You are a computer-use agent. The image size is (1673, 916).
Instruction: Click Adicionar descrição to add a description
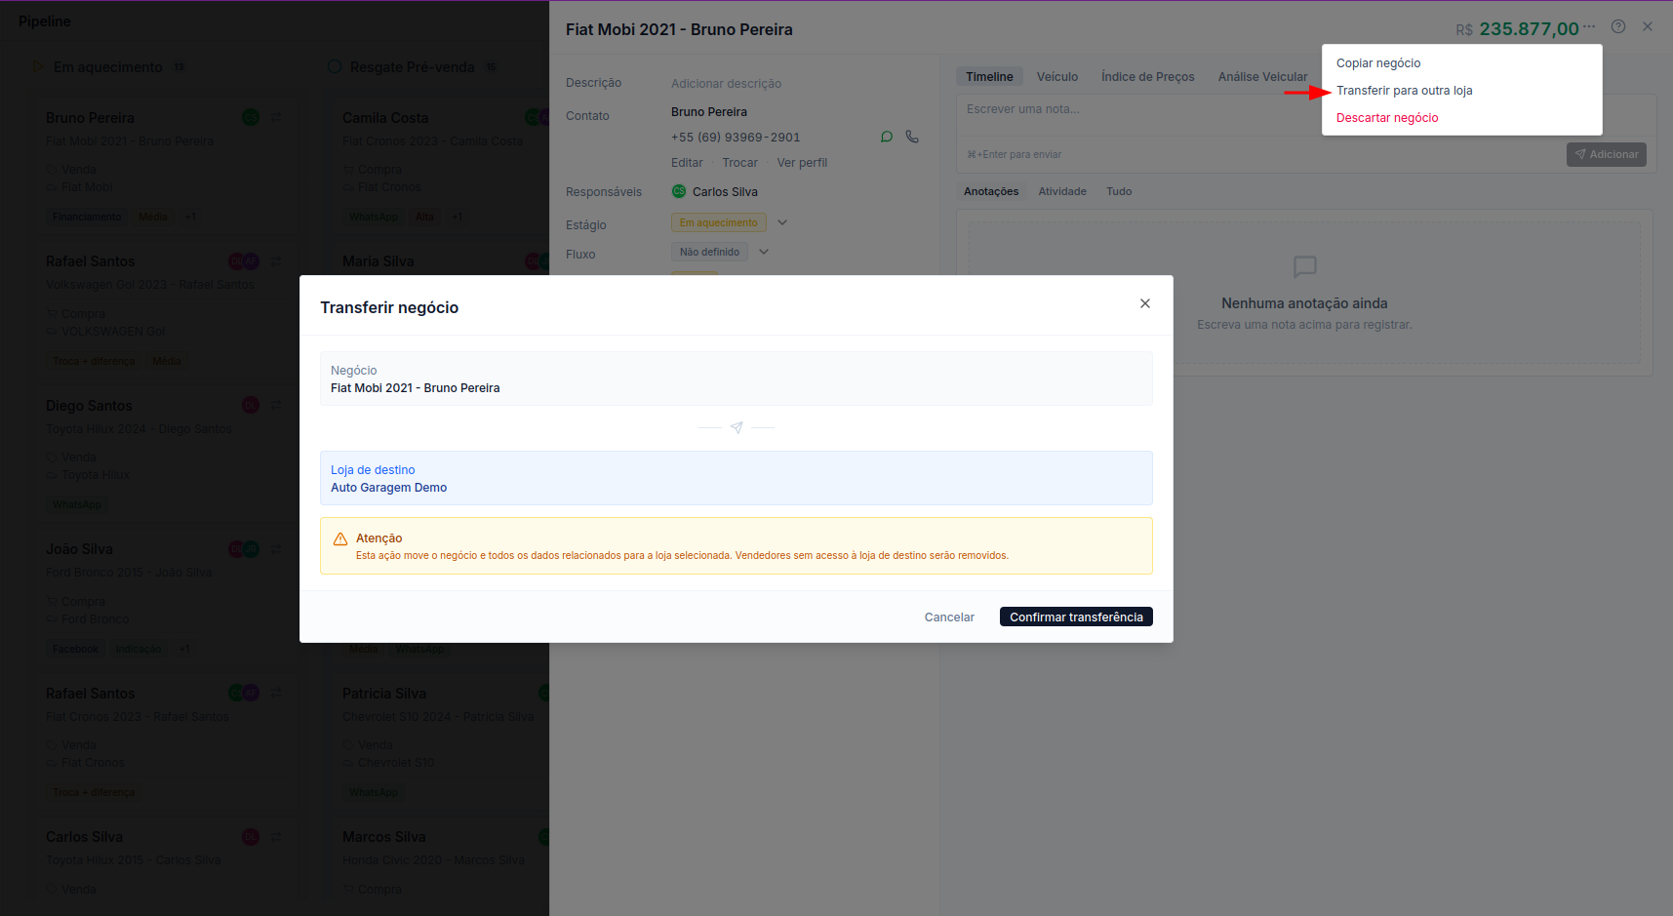click(x=726, y=84)
